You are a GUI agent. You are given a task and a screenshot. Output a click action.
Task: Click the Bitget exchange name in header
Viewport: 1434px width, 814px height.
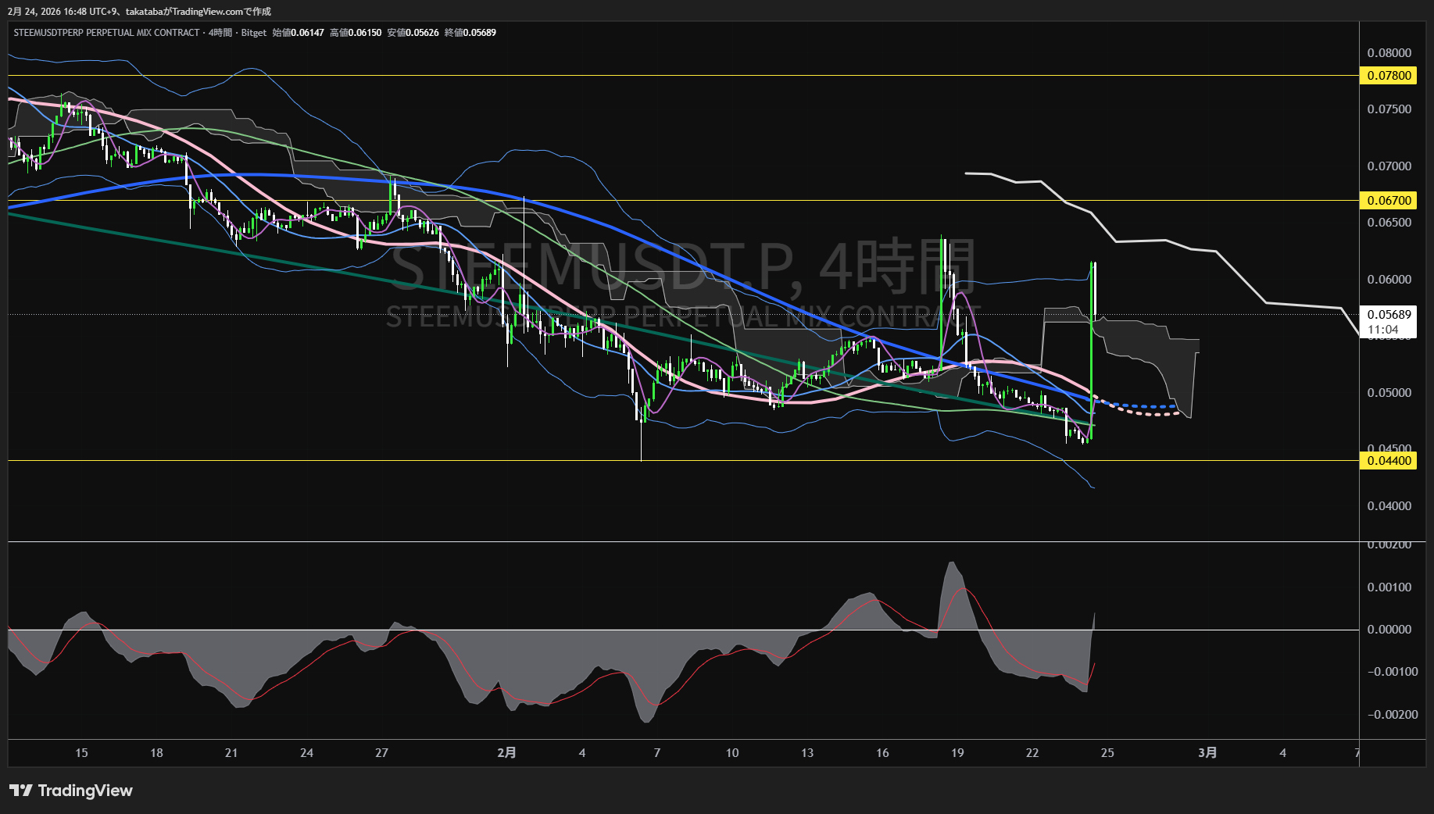[x=254, y=33]
